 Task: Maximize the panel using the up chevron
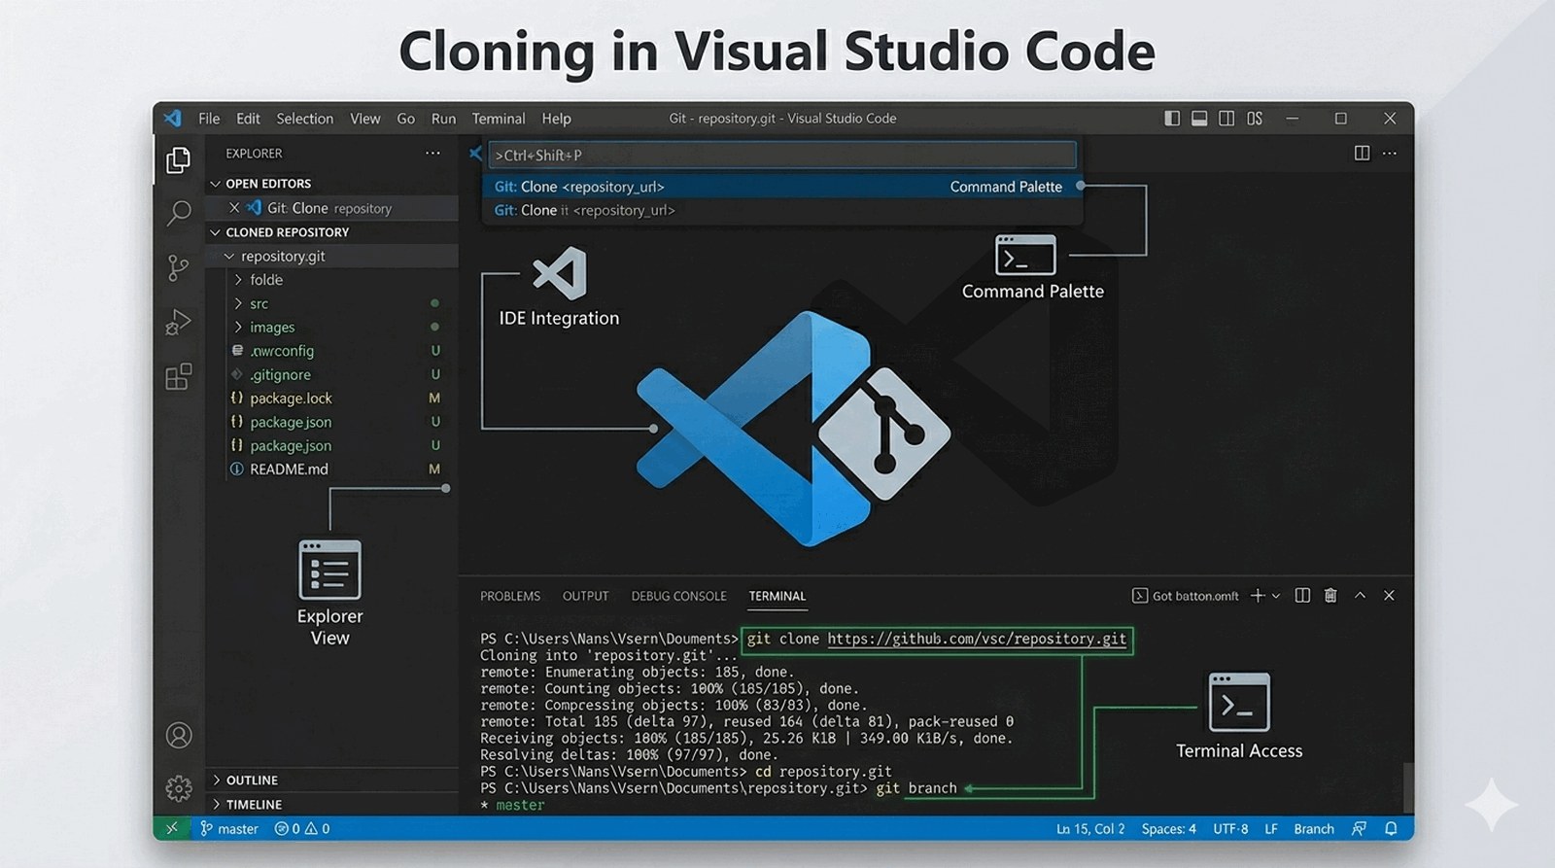point(1361,596)
